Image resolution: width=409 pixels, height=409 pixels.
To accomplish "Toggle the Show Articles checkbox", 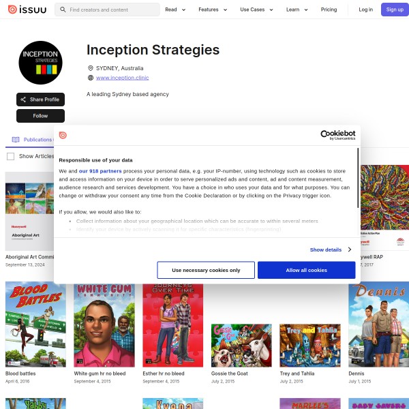I will tap(10, 157).
